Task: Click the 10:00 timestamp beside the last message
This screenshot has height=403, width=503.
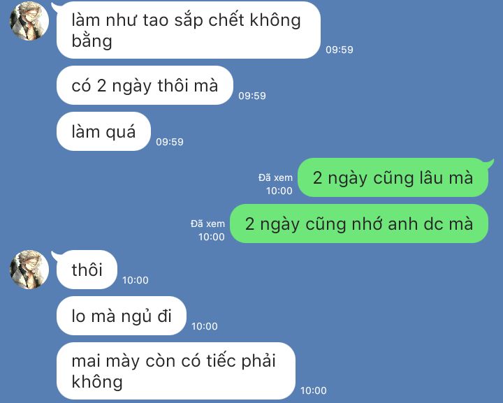Action: pyautogui.click(x=314, y=390)
